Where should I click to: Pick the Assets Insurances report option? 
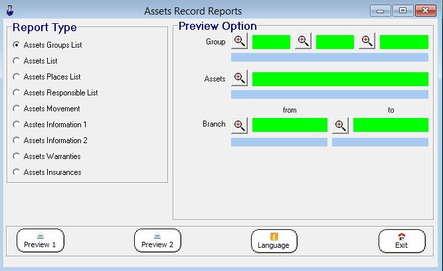click(x=17, y=172)
